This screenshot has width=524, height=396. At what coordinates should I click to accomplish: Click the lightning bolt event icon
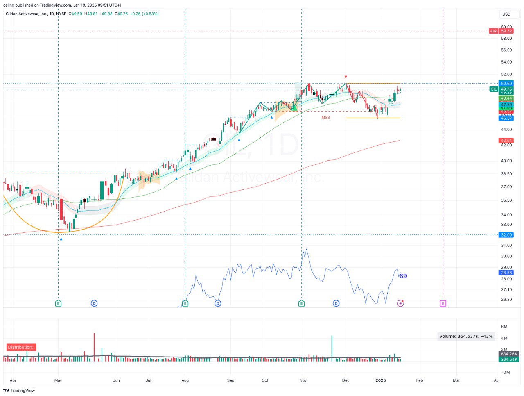pyautogui.click(x=401, y=303)
